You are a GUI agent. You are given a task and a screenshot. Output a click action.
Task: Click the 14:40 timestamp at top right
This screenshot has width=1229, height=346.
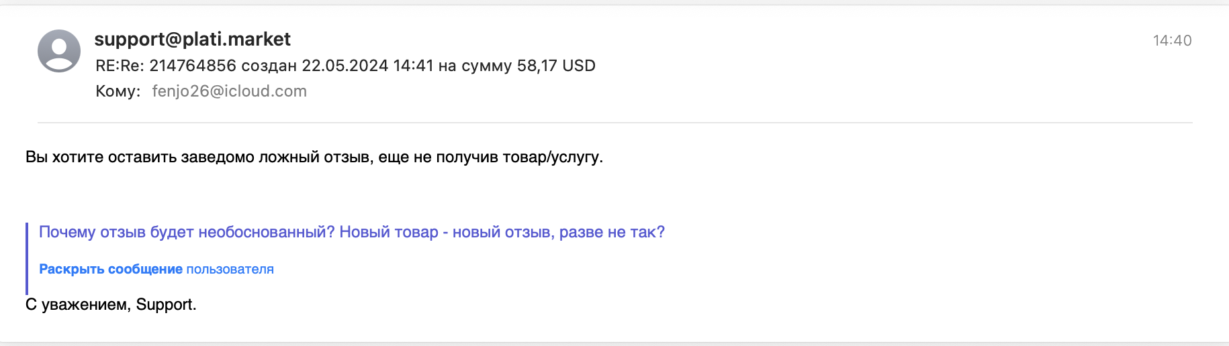click(x=1172, y=41)
